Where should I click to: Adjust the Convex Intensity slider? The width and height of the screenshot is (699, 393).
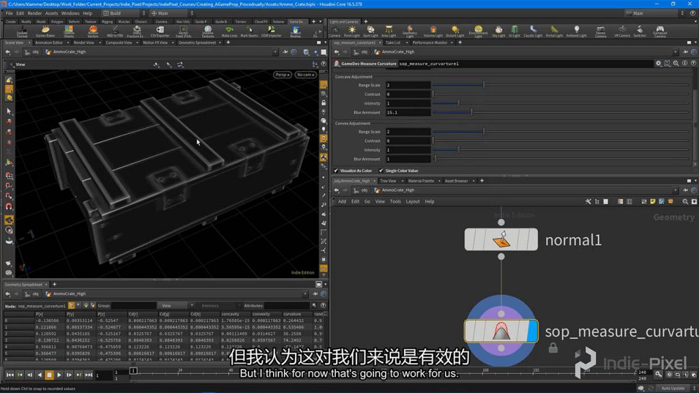point(561,149)
